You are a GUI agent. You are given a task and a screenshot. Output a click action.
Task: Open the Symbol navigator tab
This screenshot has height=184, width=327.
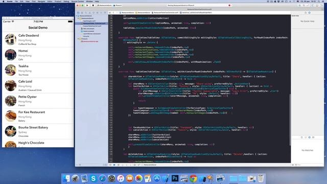82,13
